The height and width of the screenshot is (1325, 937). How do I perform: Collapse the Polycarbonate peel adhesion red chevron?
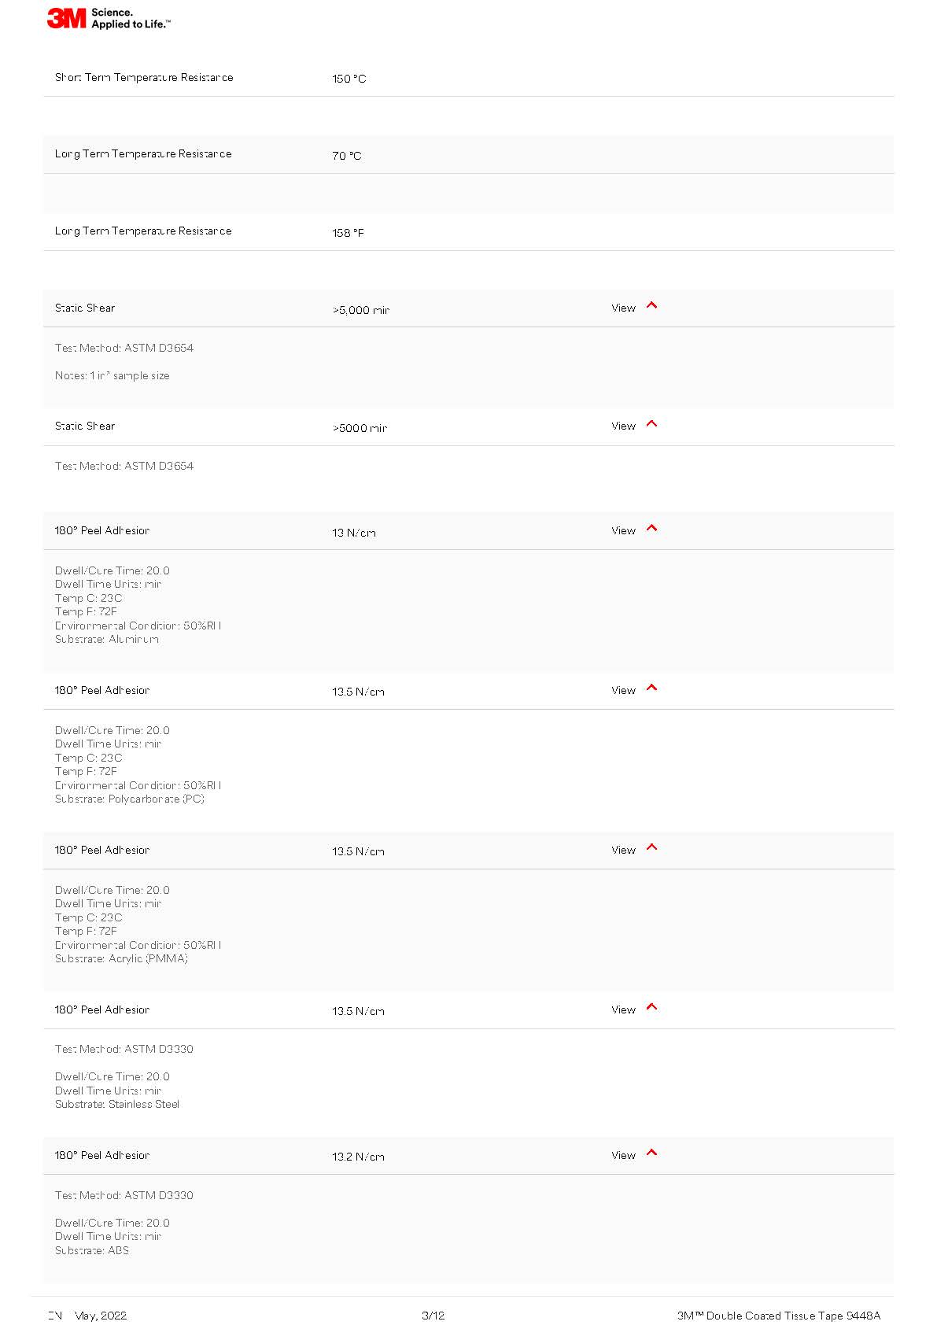651,688
